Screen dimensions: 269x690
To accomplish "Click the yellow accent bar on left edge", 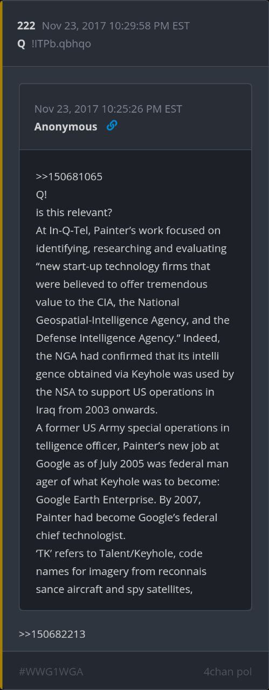I will 1,345.
